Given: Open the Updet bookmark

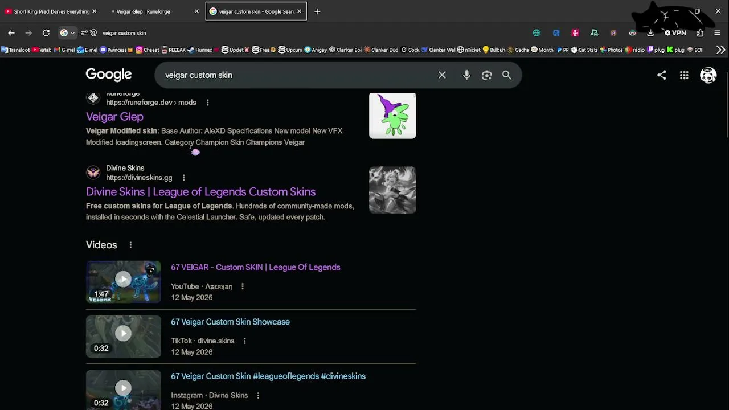Looking at the screenshot, I should (235, 50).
